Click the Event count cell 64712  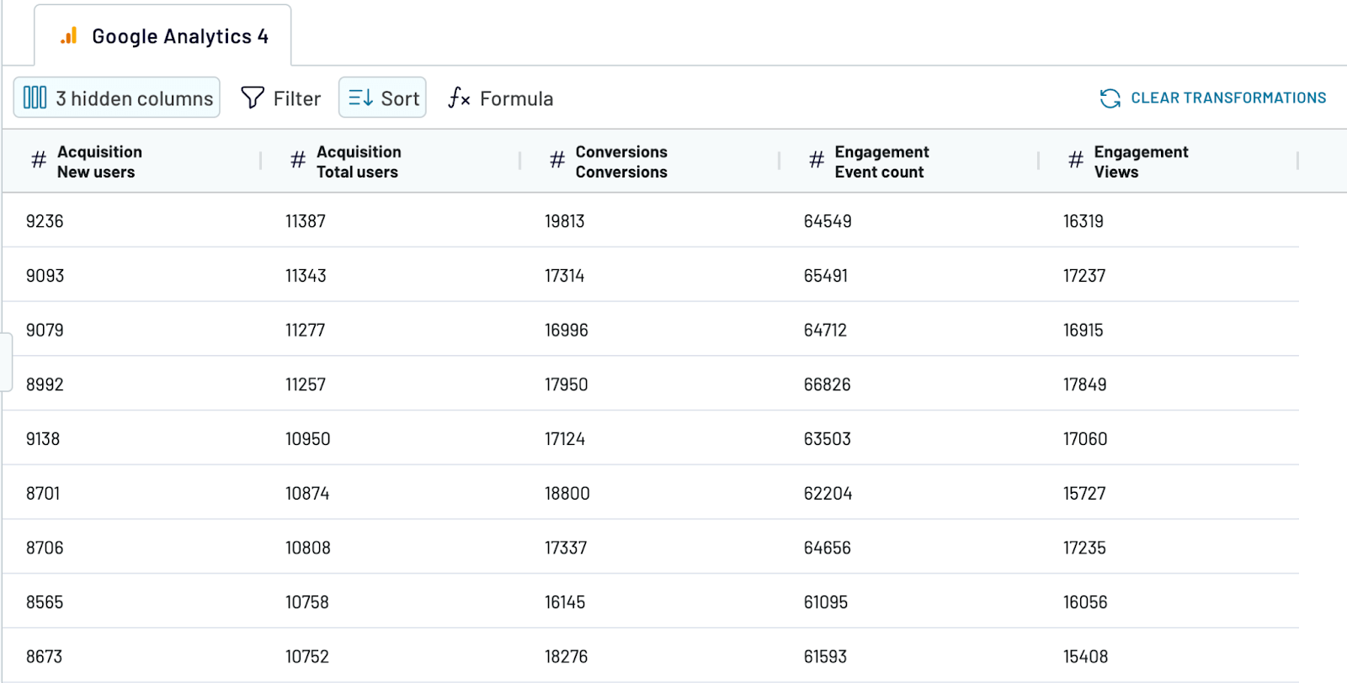pyautogui.click(x=825, y=331)
